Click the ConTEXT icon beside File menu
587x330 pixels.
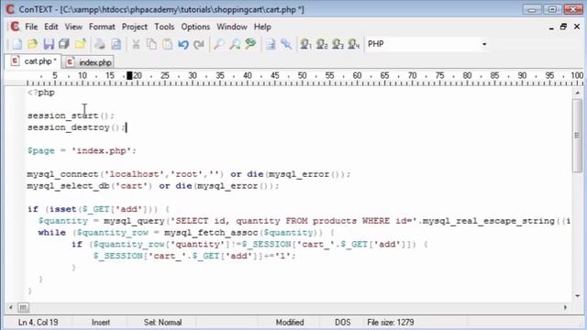(15, 27)
